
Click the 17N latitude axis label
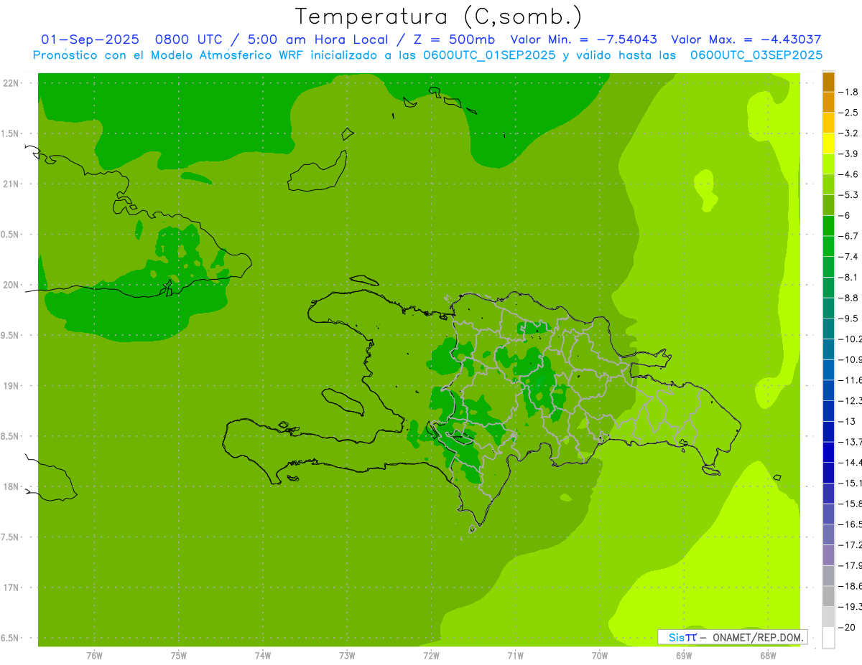coord(11,588)
